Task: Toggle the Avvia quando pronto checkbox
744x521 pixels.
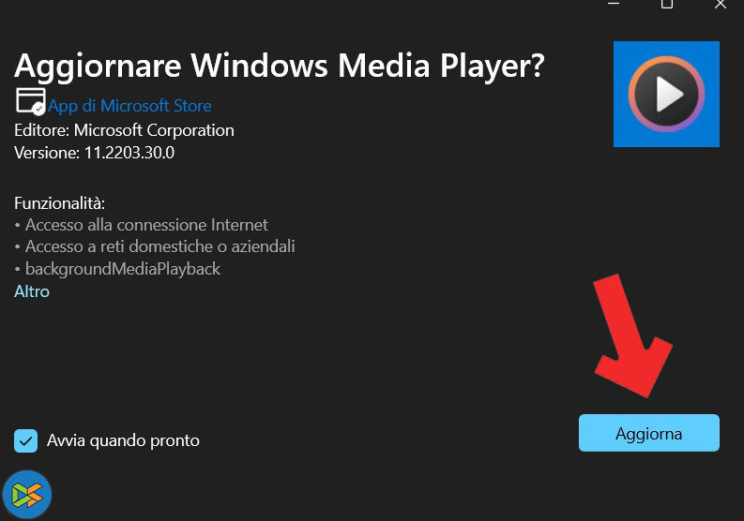Action: (25, 441)
